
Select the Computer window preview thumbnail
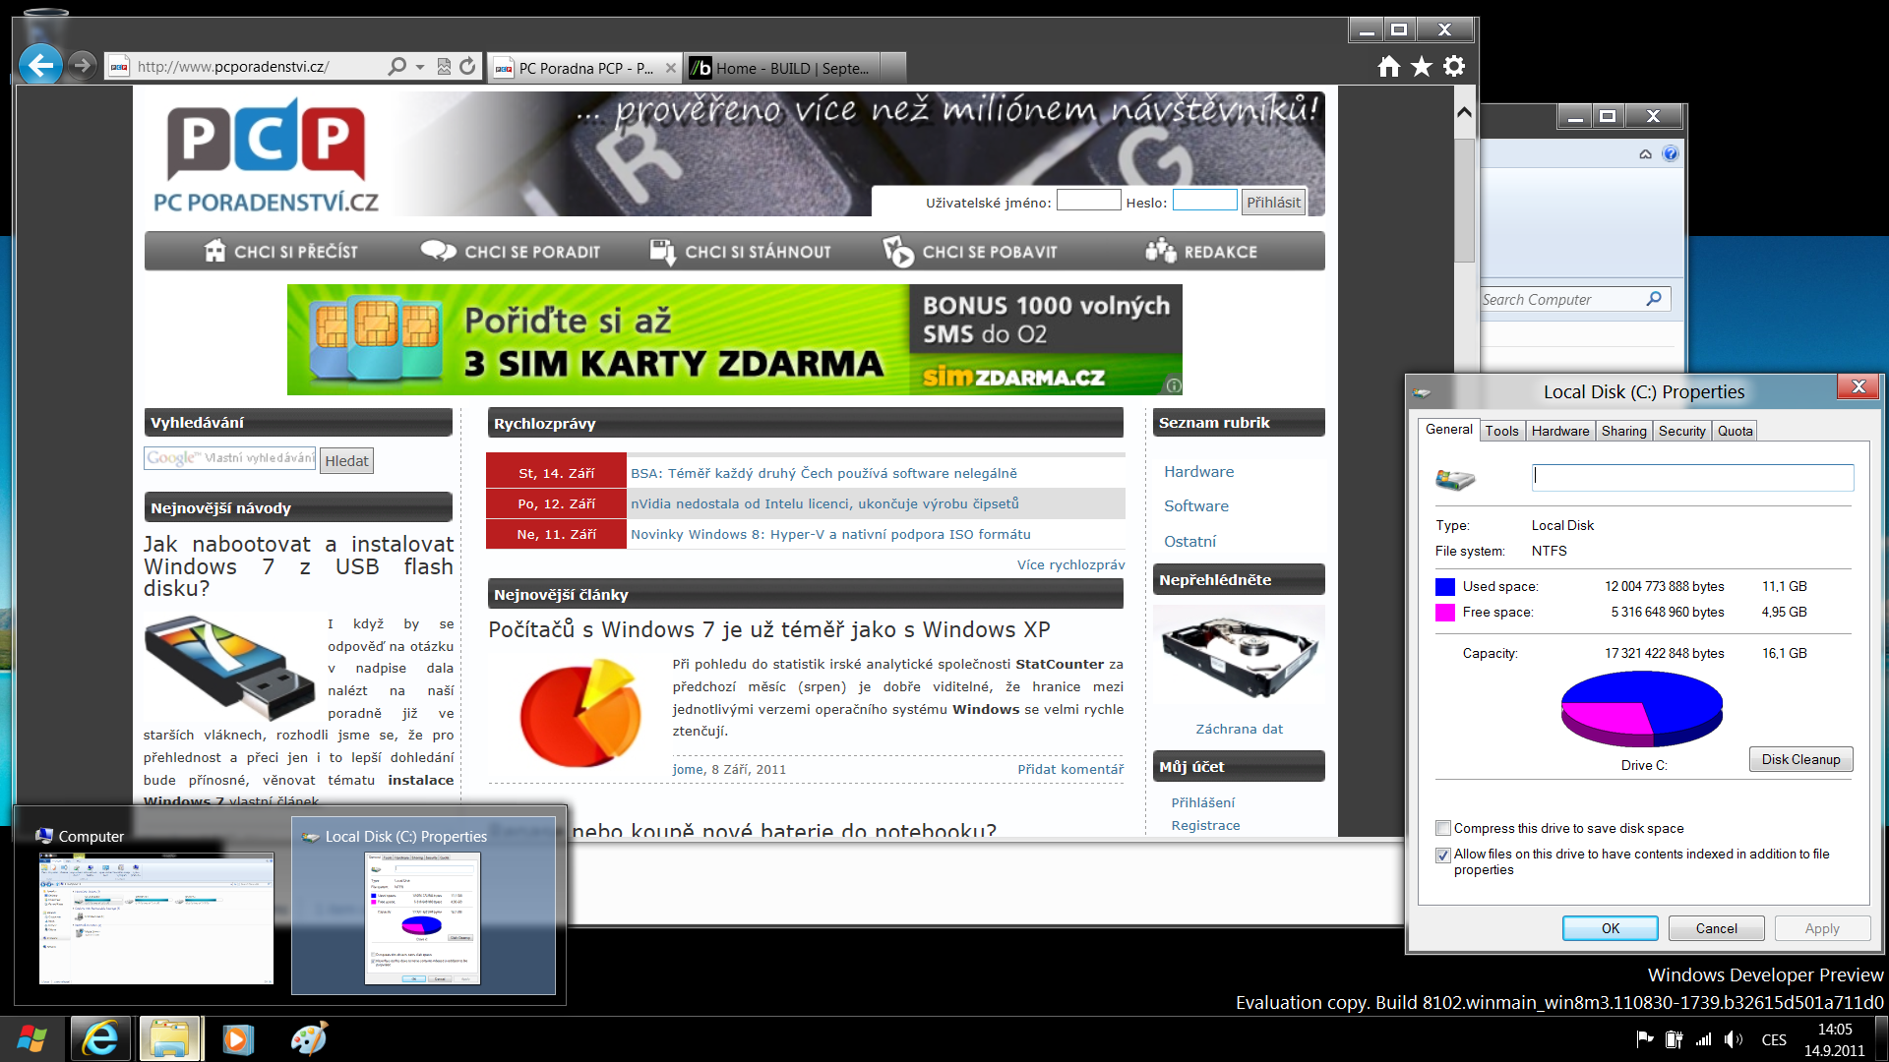(155, 917)
